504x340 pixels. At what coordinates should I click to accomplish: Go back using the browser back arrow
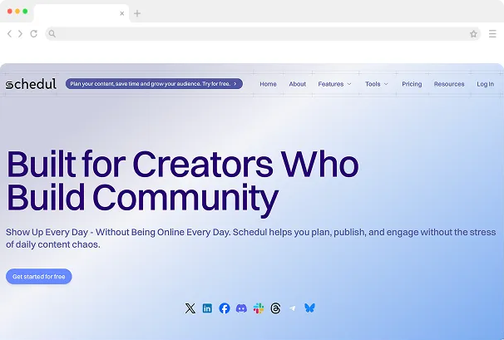(10, 34)
